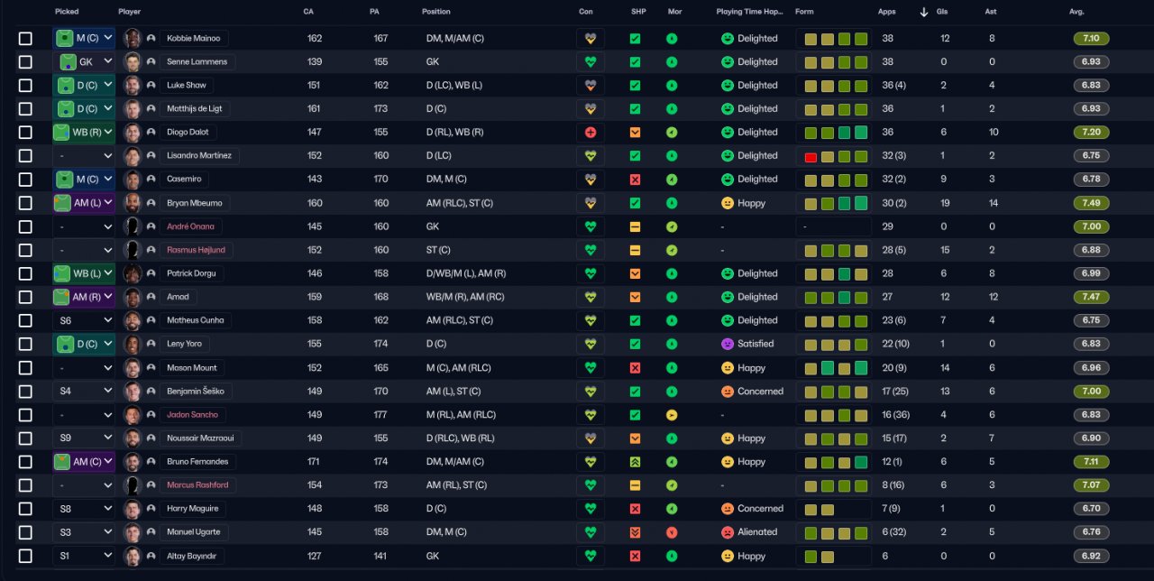Open Casemiro's player name button

click(184, 180)
